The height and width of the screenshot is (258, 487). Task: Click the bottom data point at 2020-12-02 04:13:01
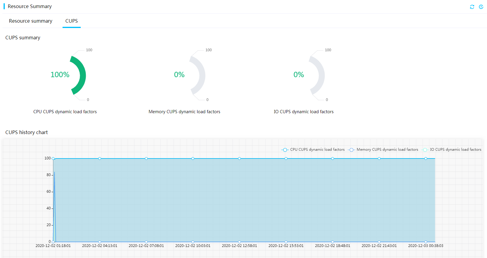click(x=100, y=242)
